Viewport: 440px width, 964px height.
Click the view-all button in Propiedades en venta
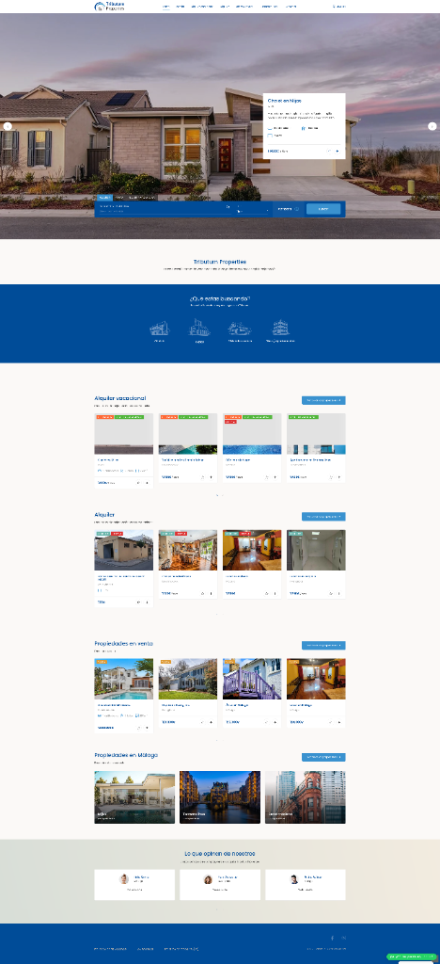(x=323, y=645)
